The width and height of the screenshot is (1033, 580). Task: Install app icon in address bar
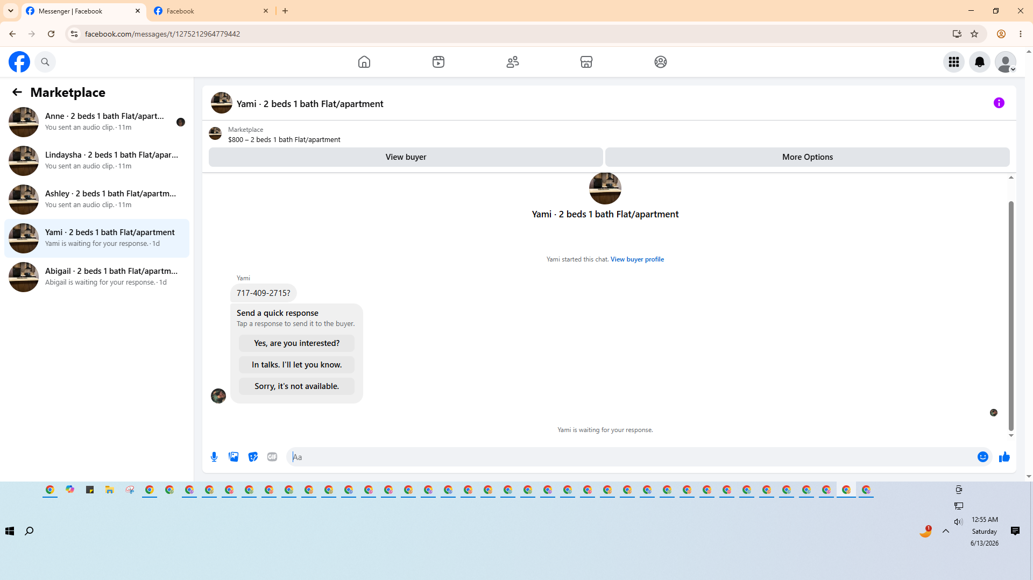point(957,34)
